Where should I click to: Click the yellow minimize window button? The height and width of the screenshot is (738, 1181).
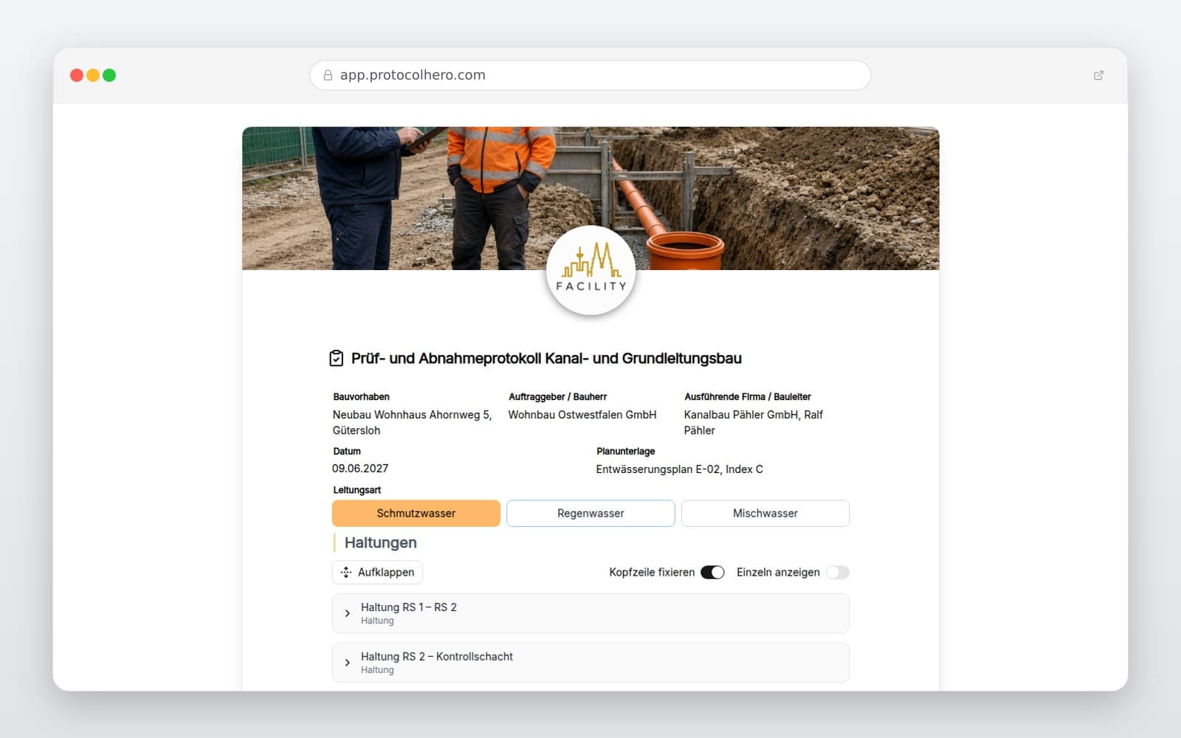[93, 75]
